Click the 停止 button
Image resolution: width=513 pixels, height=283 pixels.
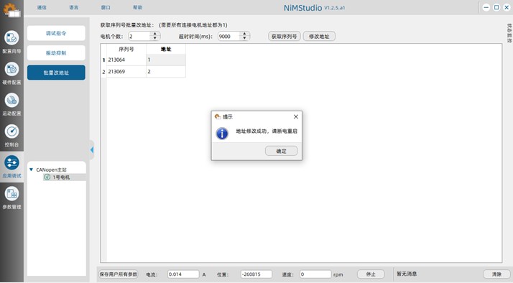(371, 274)
